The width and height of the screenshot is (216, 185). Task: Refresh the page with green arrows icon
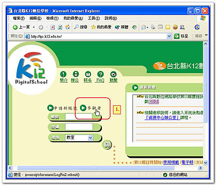pos(60,27)
